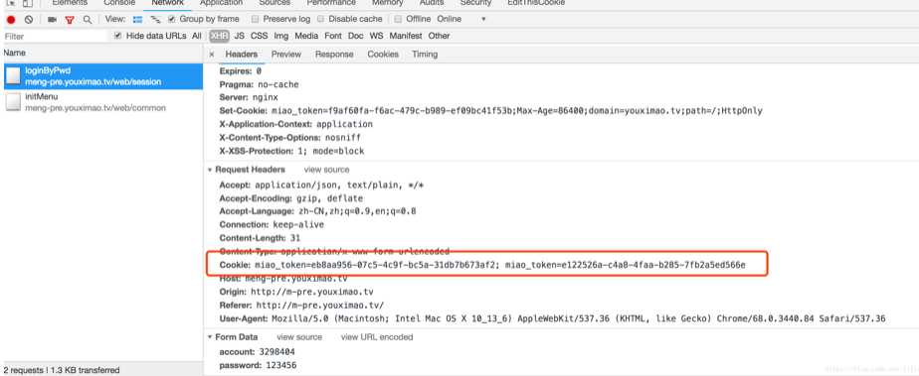Filter requests by Img

click(281, 36)
